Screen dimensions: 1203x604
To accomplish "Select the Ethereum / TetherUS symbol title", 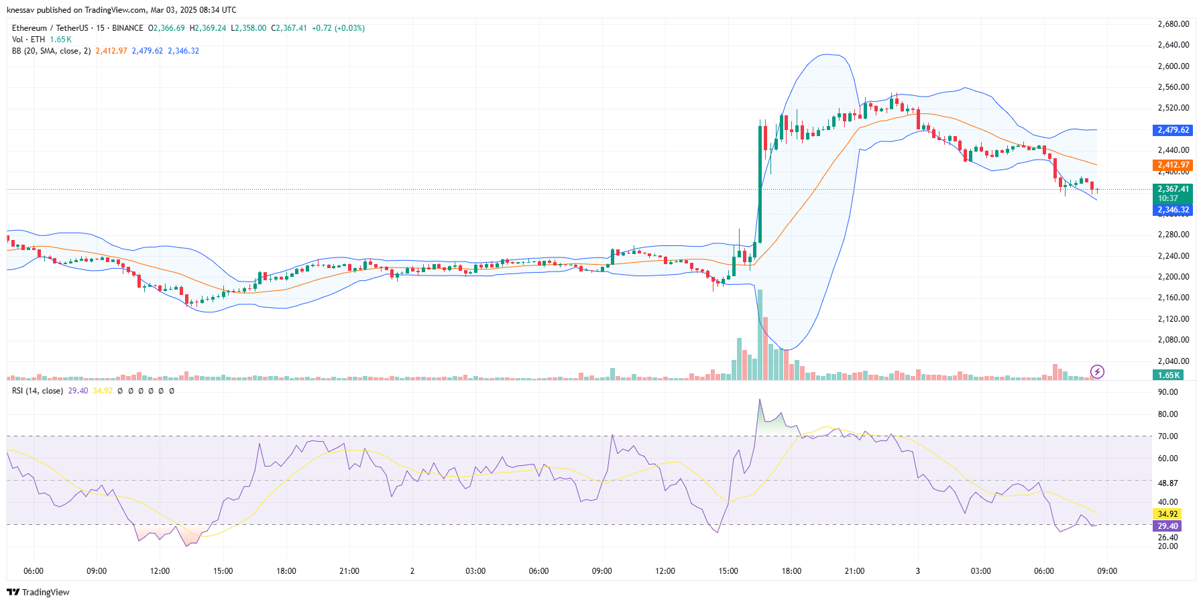I will [x=50, y=28].
